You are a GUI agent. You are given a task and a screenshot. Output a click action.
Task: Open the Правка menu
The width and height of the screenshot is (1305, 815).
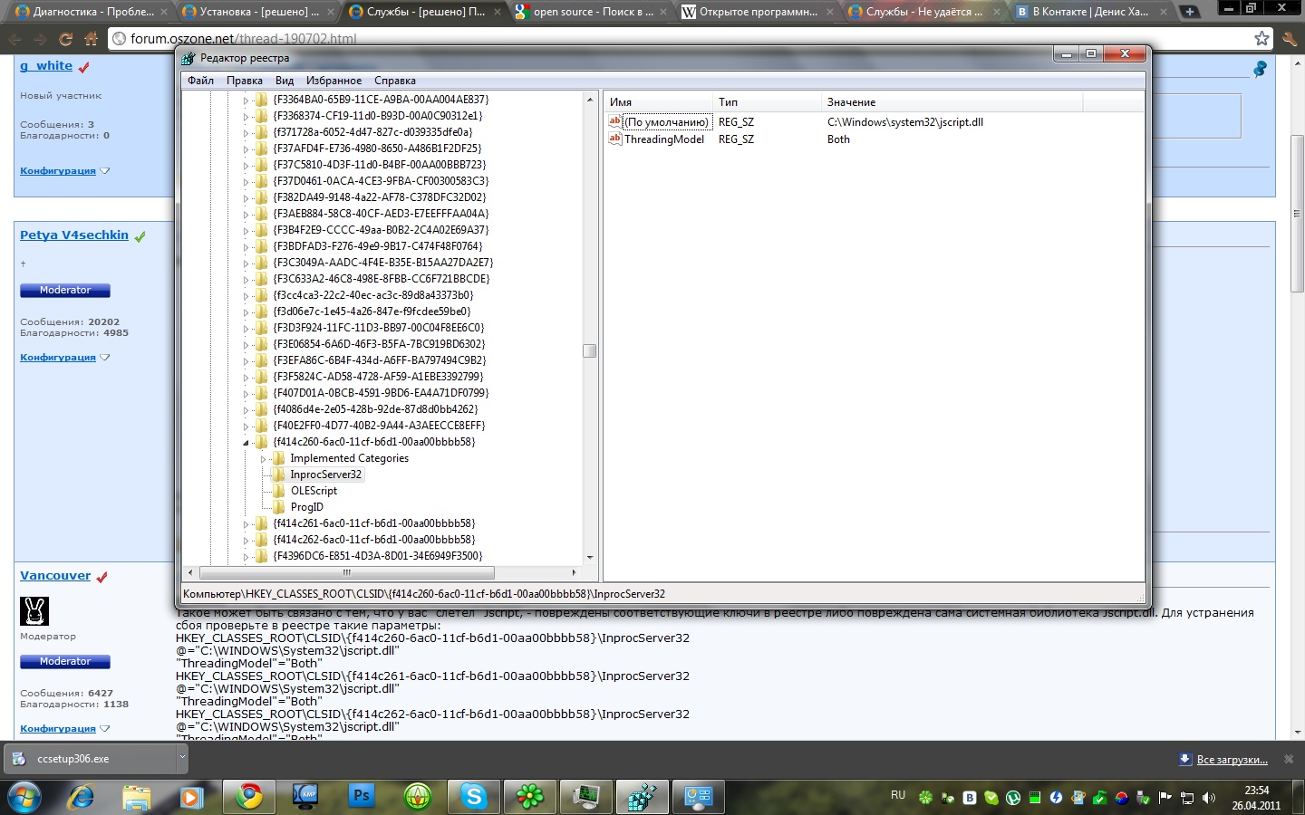point(245,81)
